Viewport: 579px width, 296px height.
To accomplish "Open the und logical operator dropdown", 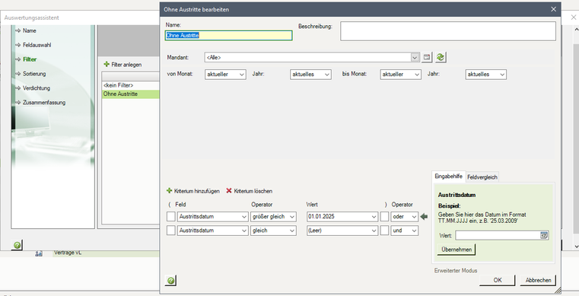I will [415, 231].
